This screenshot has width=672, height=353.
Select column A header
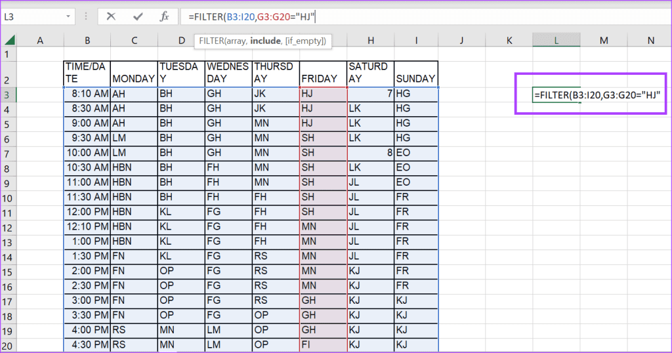point(40,41)
